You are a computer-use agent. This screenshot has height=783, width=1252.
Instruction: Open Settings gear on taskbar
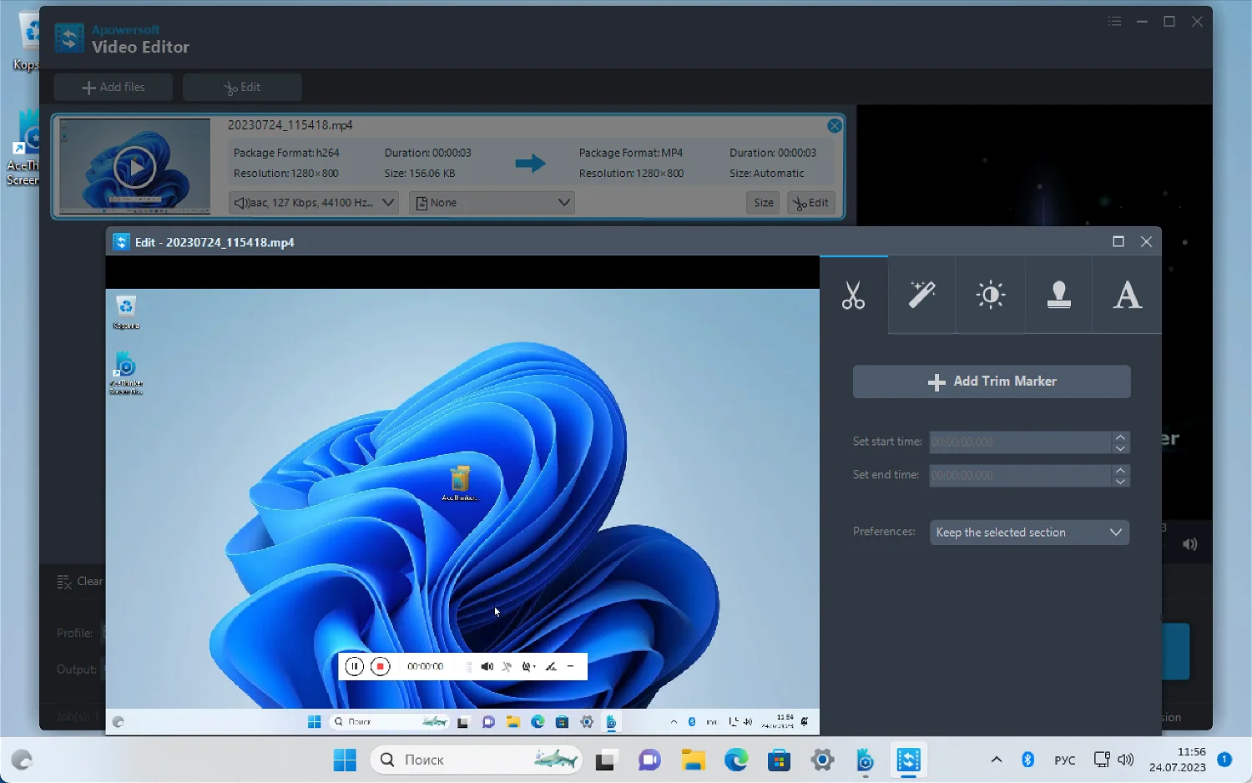[823, 760]
